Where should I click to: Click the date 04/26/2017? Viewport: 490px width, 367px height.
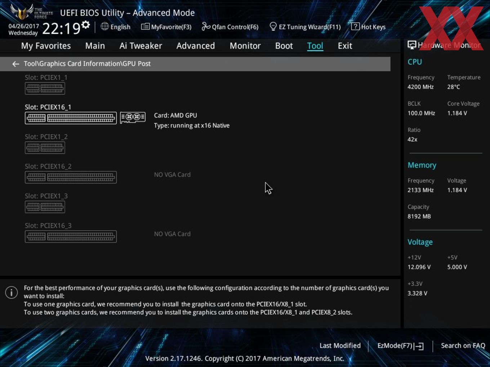click(x=24, y=26)
